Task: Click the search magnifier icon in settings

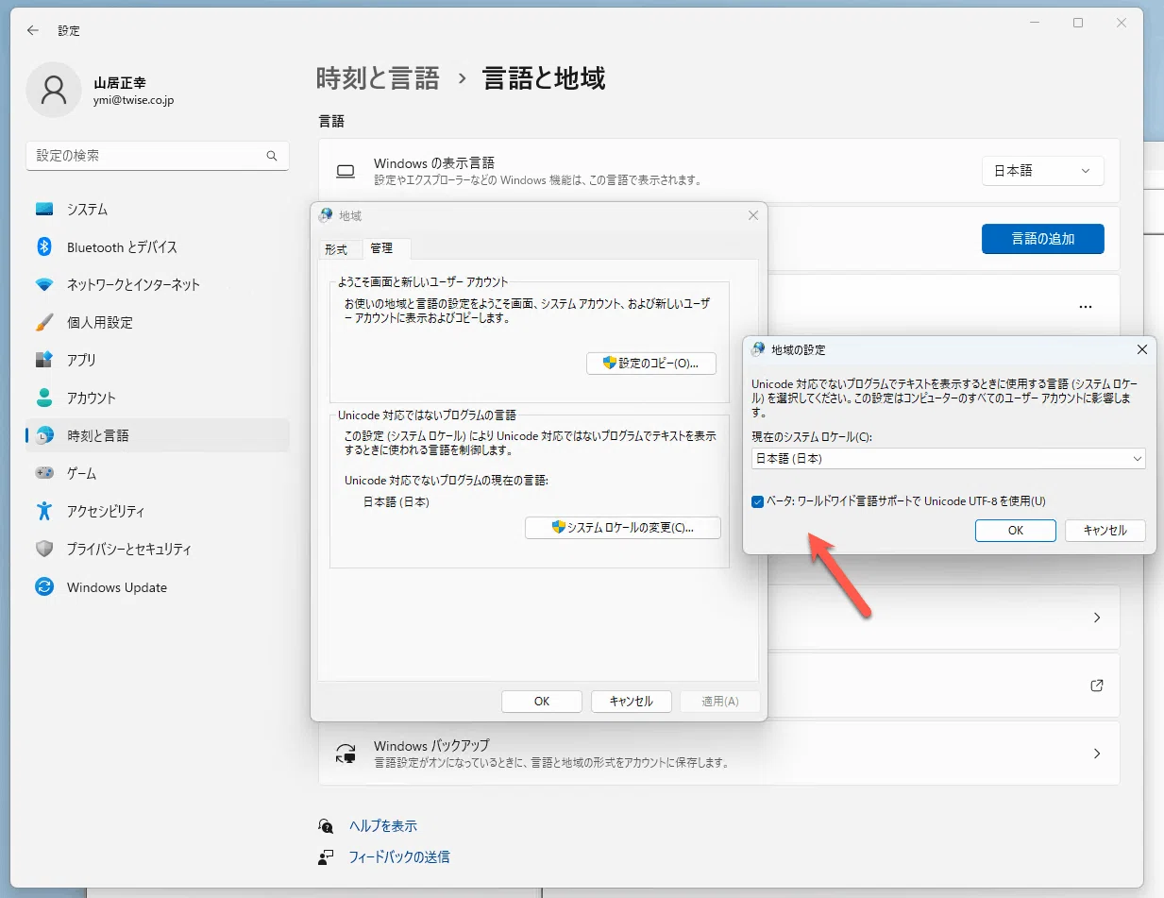Action: pyautogui.click(x=272, y=156)
